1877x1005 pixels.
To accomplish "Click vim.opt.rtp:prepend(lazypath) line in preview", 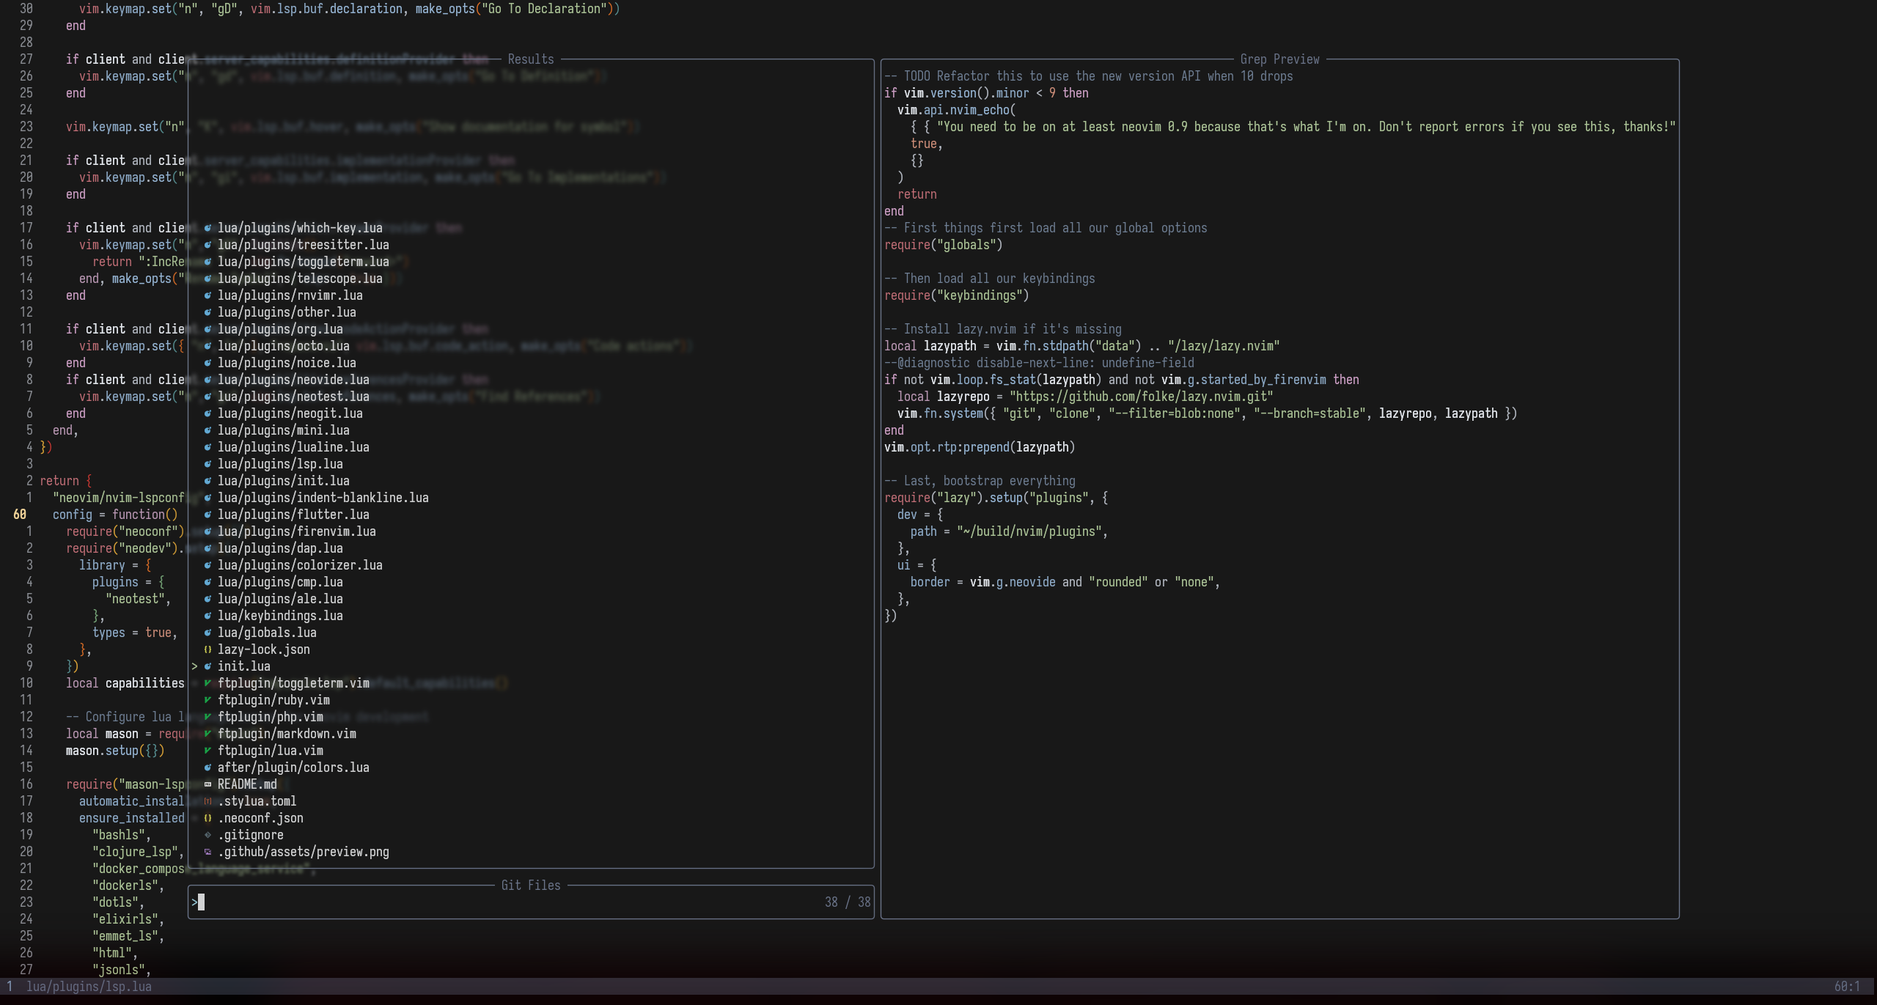I will tap(980, 447).
